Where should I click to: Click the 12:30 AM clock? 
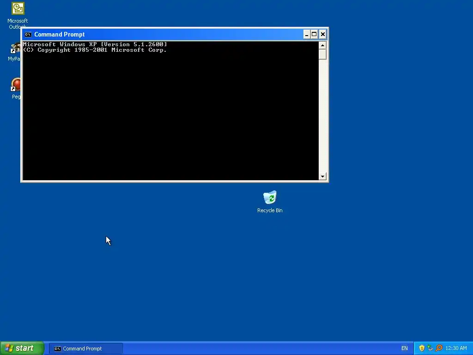point(456,349)
